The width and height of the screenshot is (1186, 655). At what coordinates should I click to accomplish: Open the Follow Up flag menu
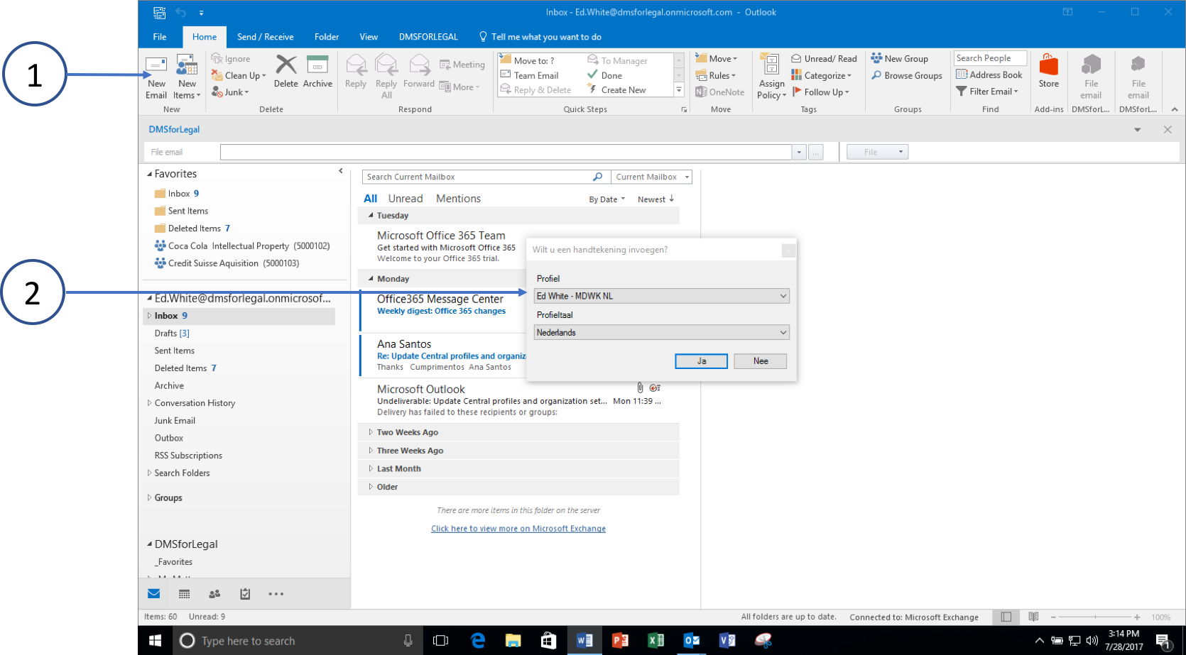click(821, 92)
